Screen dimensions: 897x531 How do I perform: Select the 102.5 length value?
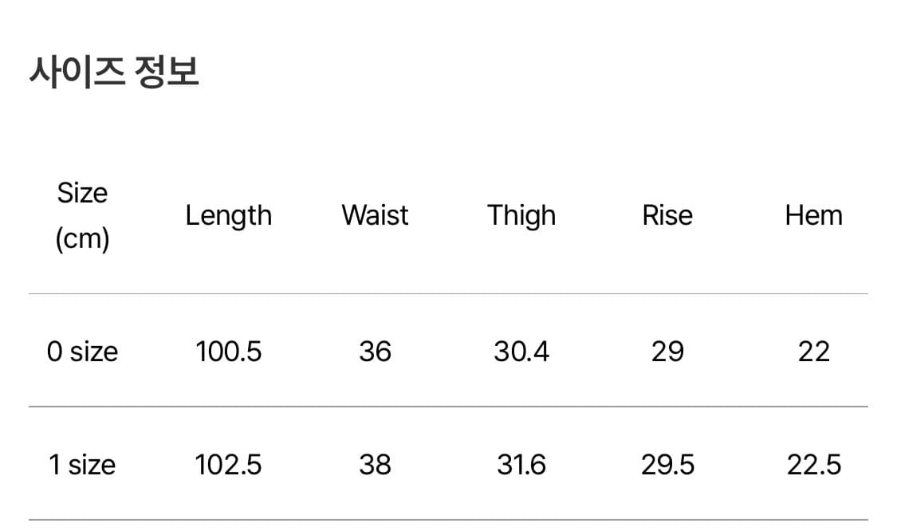tap(228, 464)
